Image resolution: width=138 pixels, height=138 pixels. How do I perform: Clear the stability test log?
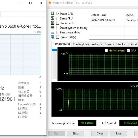coord(100,134)
